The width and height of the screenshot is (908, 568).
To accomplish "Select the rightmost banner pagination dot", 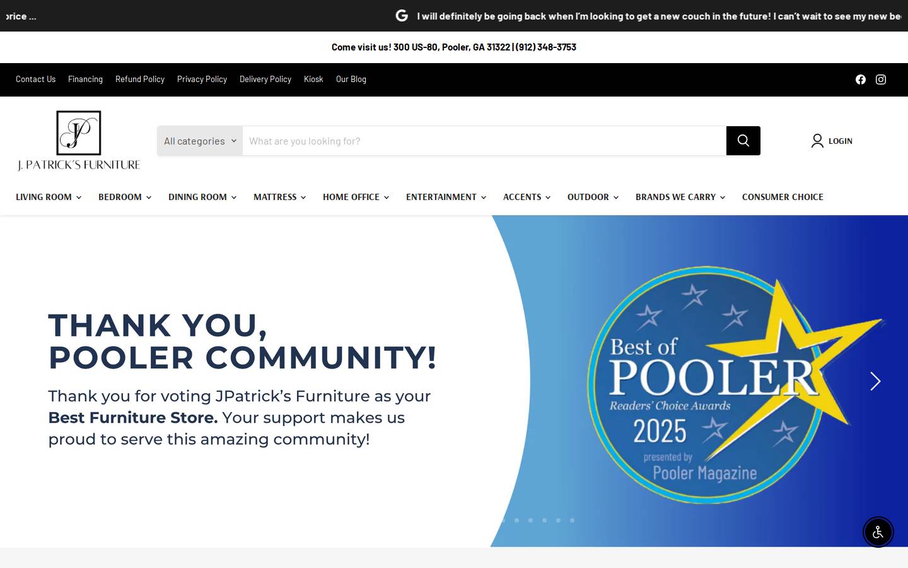I will point(573,521).
